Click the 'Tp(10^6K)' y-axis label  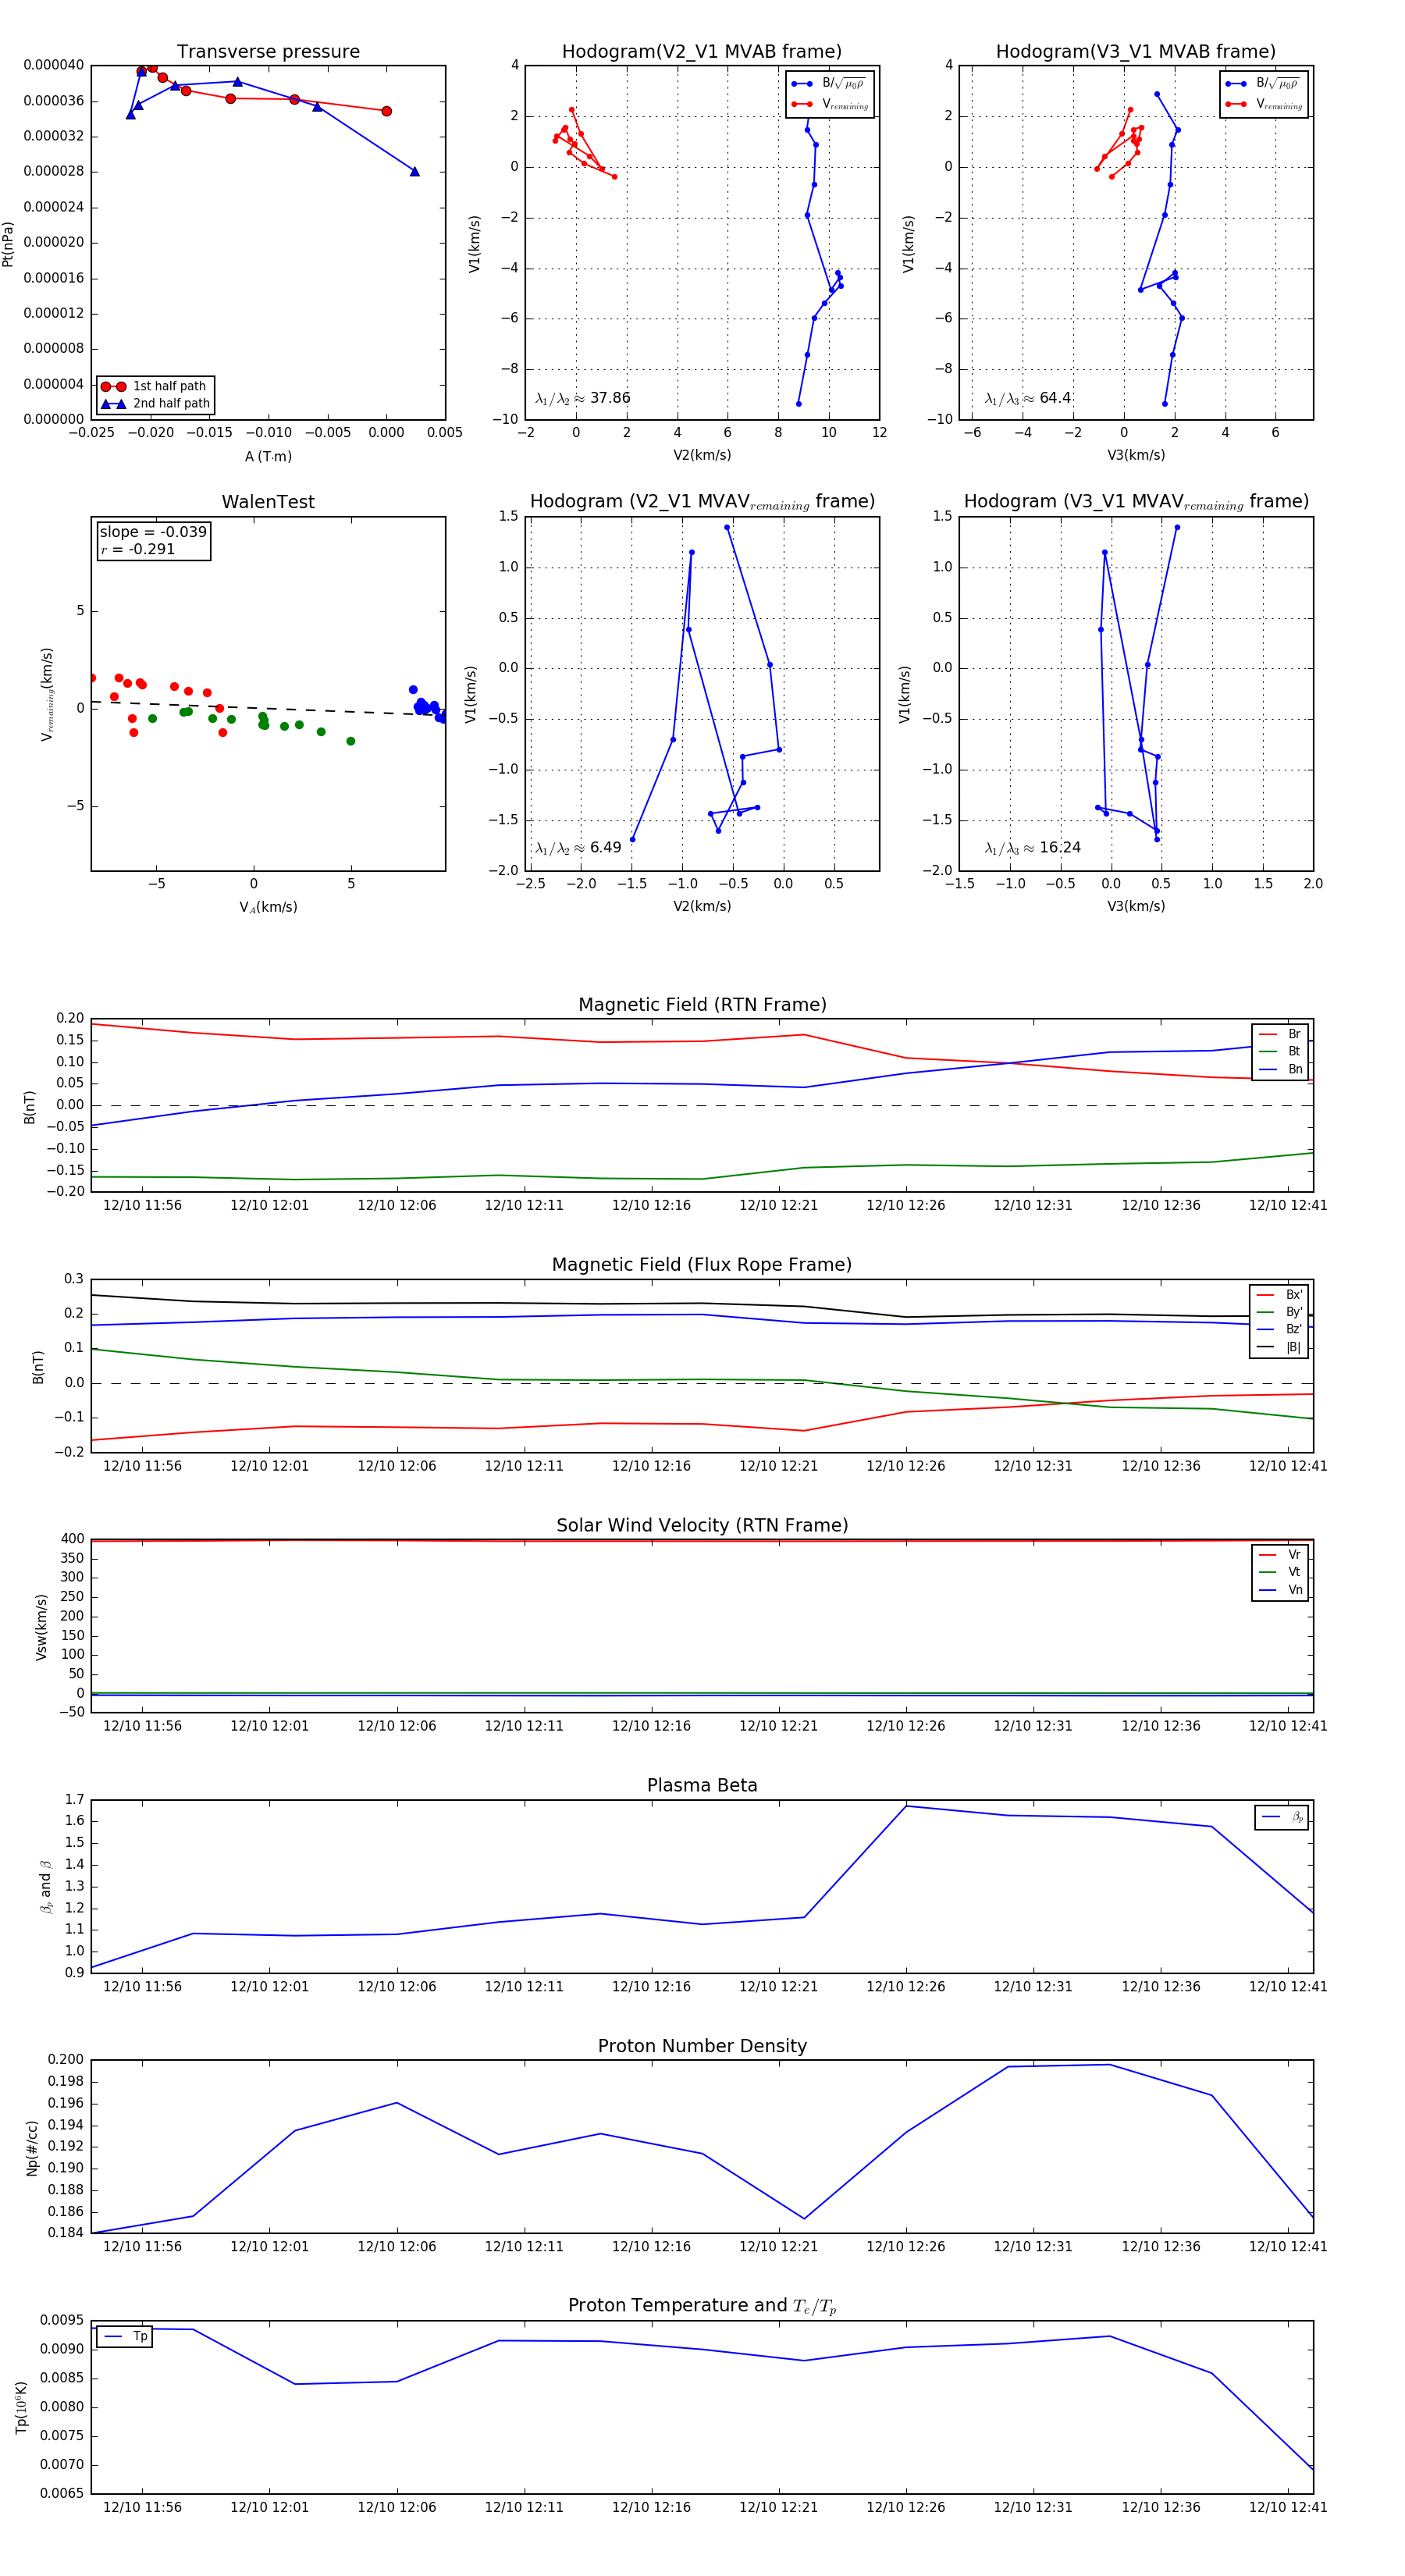pos(22,2408)
